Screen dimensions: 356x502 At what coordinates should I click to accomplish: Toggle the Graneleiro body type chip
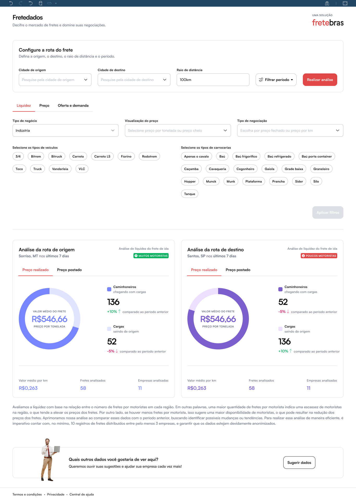321,169
